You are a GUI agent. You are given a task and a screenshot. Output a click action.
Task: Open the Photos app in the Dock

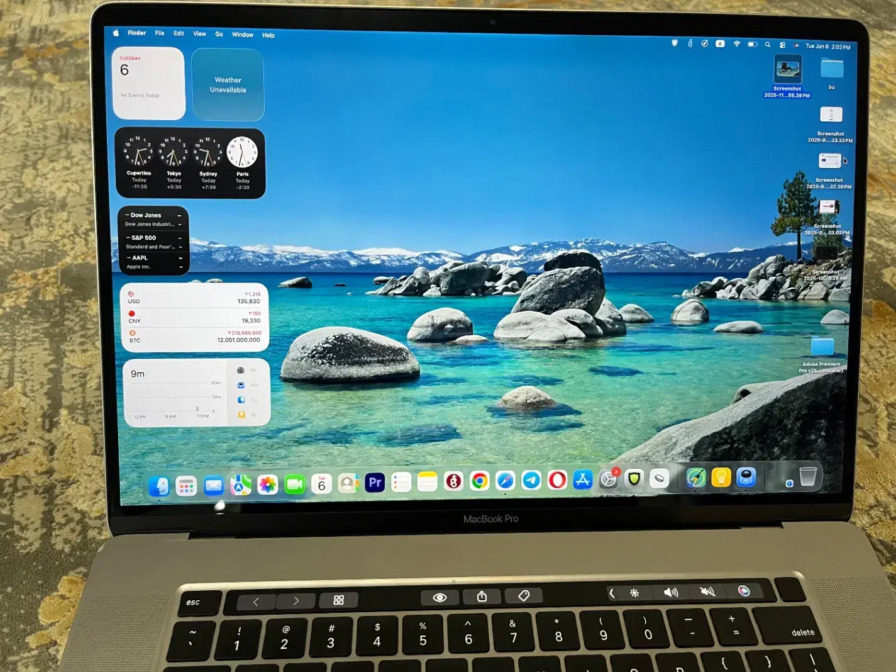[x=267, y=484]
